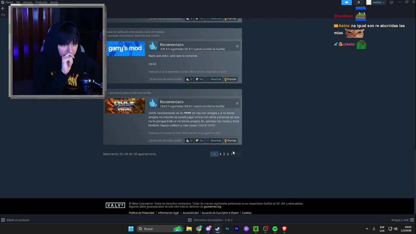Open Política de Privacidad link
This screenshot has width=416, height=234.
click(x=141, y=213)
